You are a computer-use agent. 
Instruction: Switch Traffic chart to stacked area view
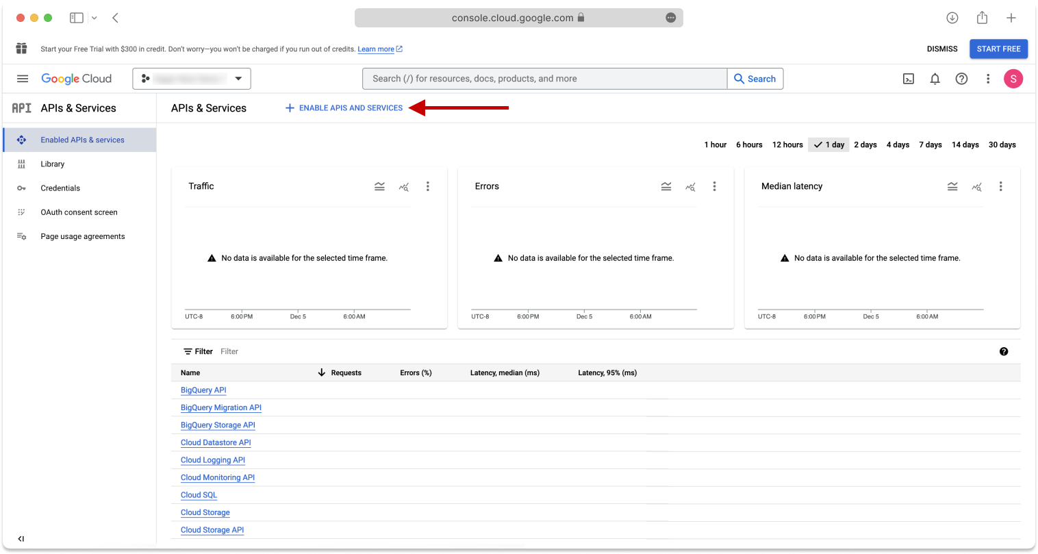point(379,186)
